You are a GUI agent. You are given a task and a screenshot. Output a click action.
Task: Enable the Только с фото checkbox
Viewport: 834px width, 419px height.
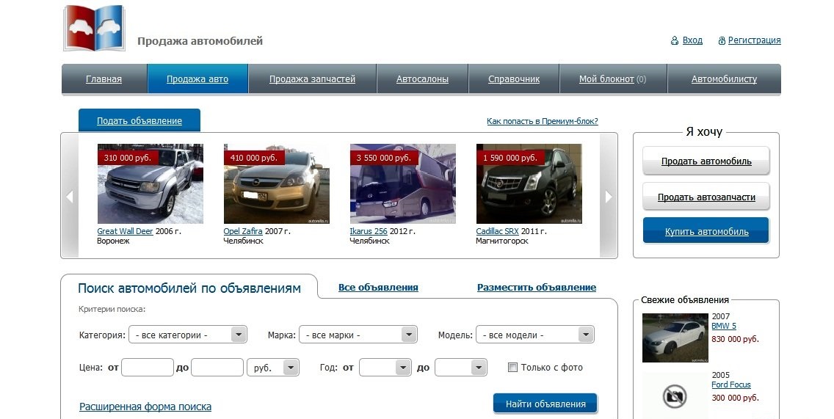(x=512, y=367)
